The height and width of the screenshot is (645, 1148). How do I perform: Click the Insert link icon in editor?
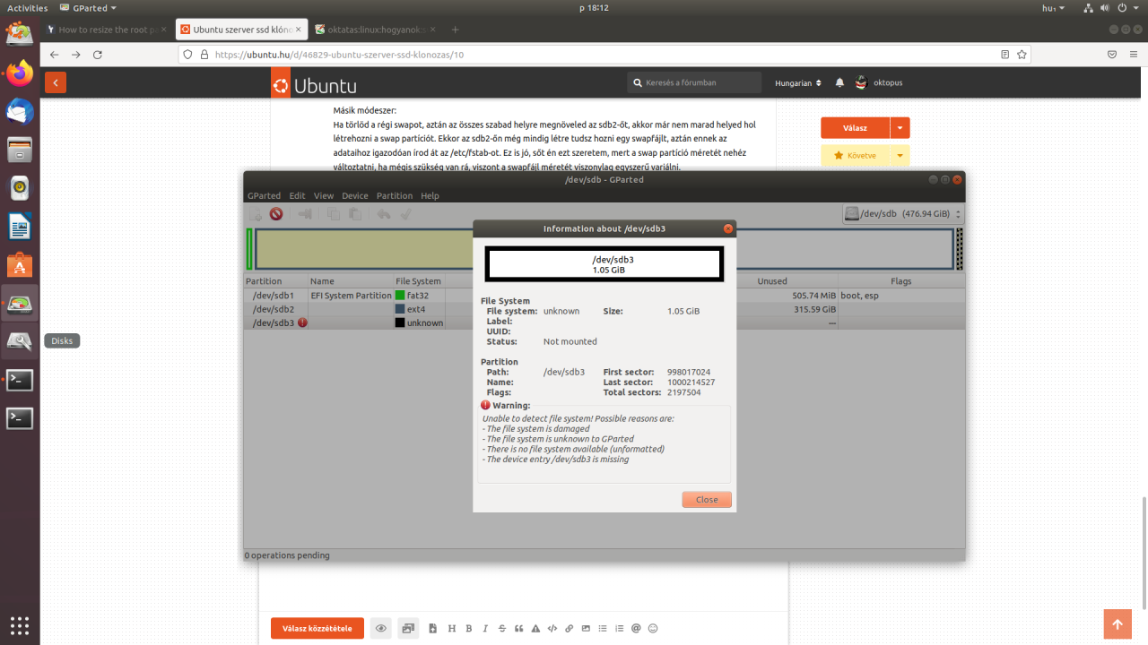[570, 628]
